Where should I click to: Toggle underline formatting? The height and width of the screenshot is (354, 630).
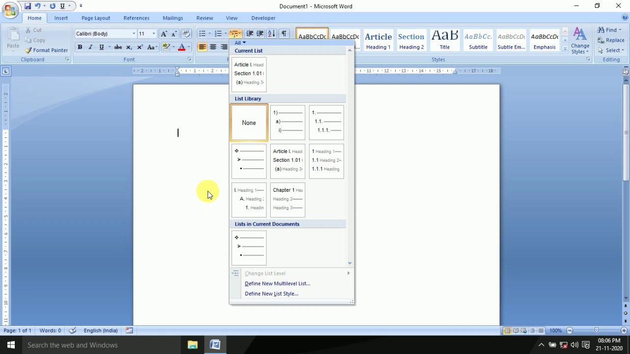101,47
